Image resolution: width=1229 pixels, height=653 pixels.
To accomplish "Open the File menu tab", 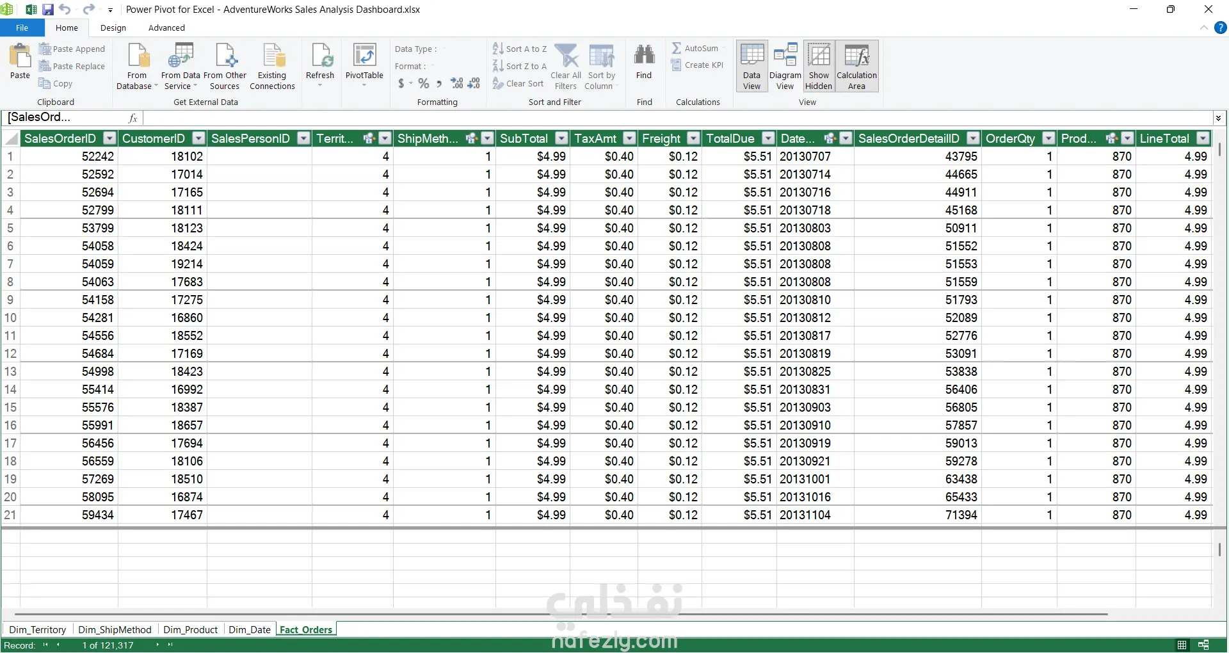I will 22,28.
